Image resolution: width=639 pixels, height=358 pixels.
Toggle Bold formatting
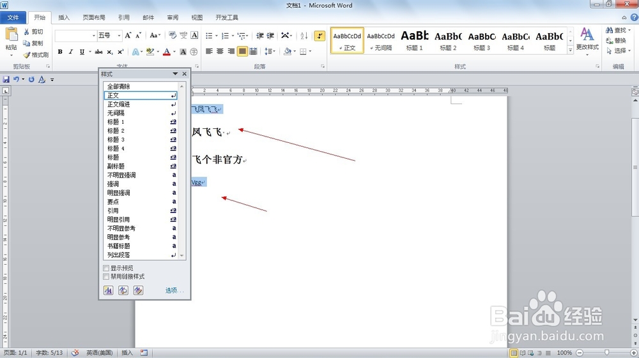point(60,52)
